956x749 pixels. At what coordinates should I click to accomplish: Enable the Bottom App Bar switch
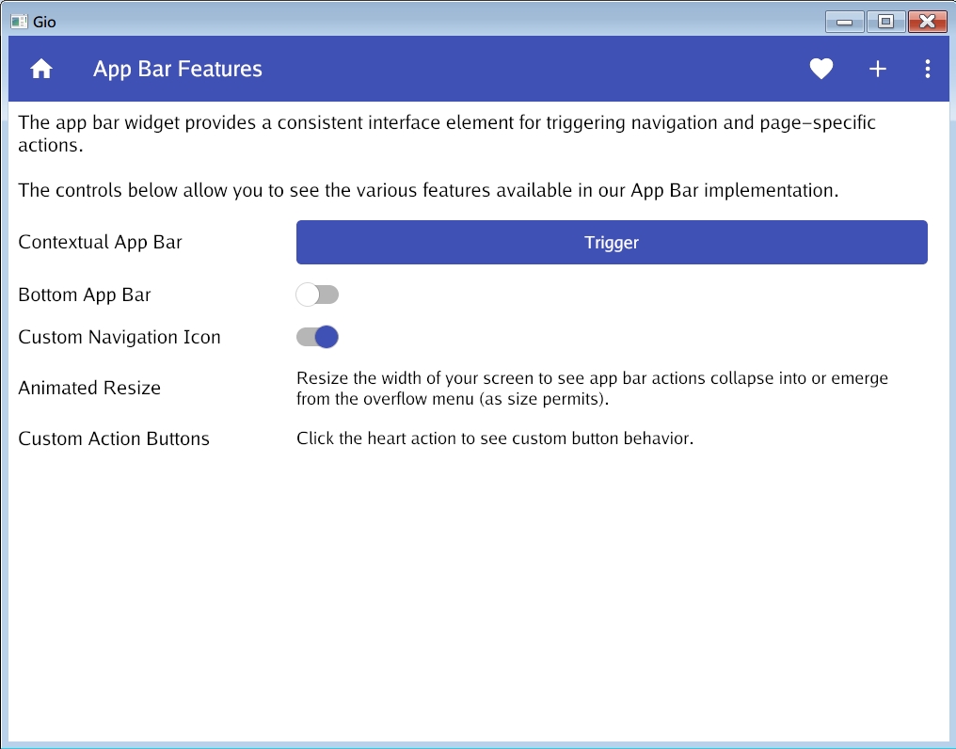[317, 295]
